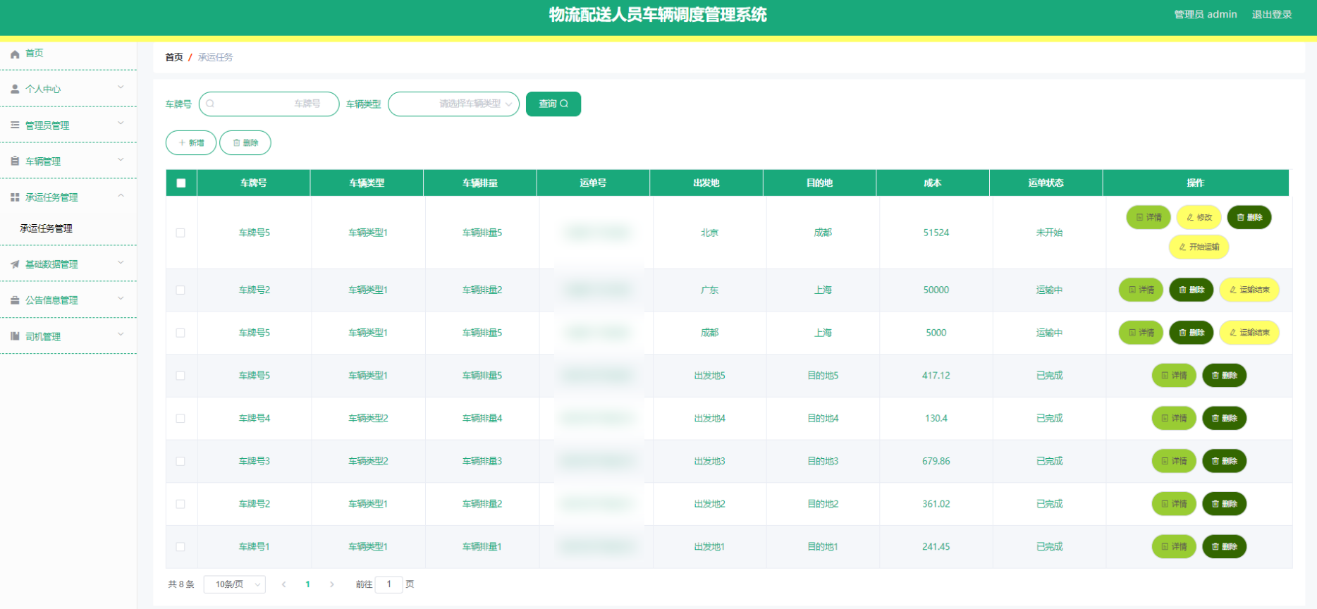Click the grid icon beside 承运任务管理

point(15,197)
